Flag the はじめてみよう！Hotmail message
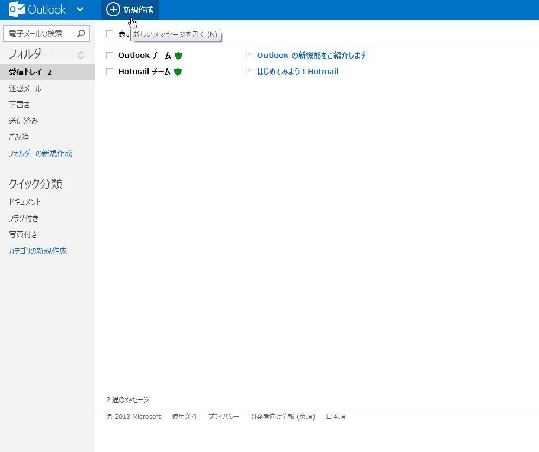Image resolution: width=539 pixels, height=452 pixels. tap(249, 72)
